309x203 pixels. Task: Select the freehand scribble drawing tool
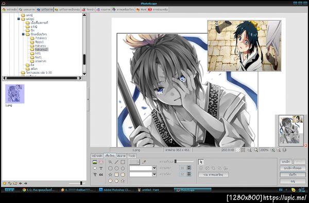click(x=110, y=162)
